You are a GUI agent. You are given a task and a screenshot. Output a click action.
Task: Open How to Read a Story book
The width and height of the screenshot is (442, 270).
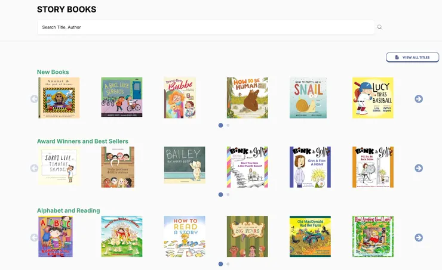(x=185, y=237)
